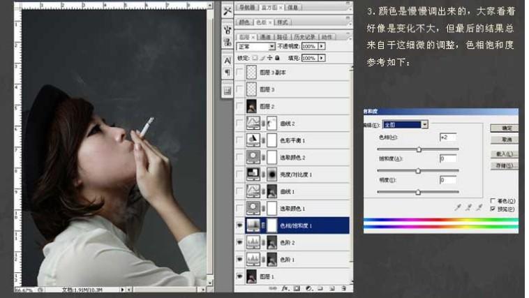Click the 明度 lightness slider handle

(x=418, y=192)
